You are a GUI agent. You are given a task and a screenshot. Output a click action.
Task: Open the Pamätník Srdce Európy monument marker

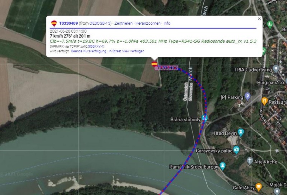(222, 166)
